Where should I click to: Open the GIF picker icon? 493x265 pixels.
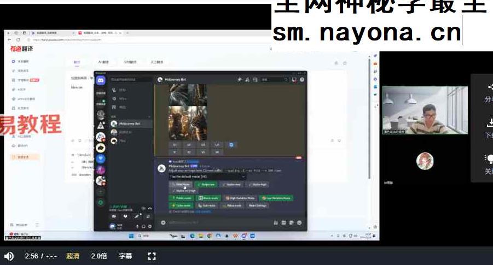point(283,222)
